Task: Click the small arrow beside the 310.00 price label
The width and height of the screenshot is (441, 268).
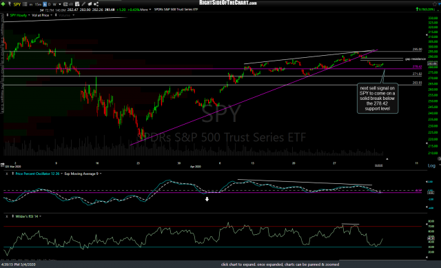Action: tap(427, 35)
